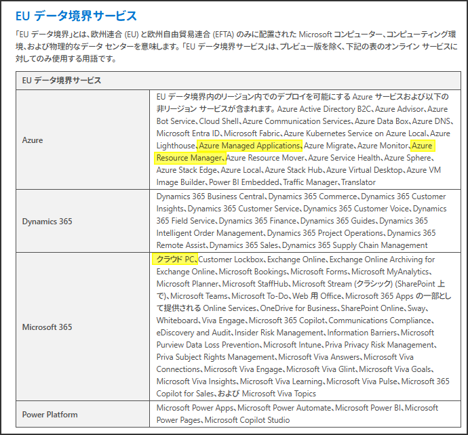This screenshot has height=435, width=468.
Task: Click 'Insider Risk Management' text
Action: click(x=279, y=333)
